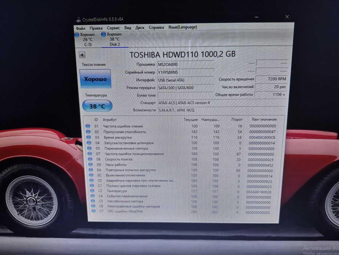Open the Правка menu
The width and height of the screenshot is (339, 255).
[96, 28]
